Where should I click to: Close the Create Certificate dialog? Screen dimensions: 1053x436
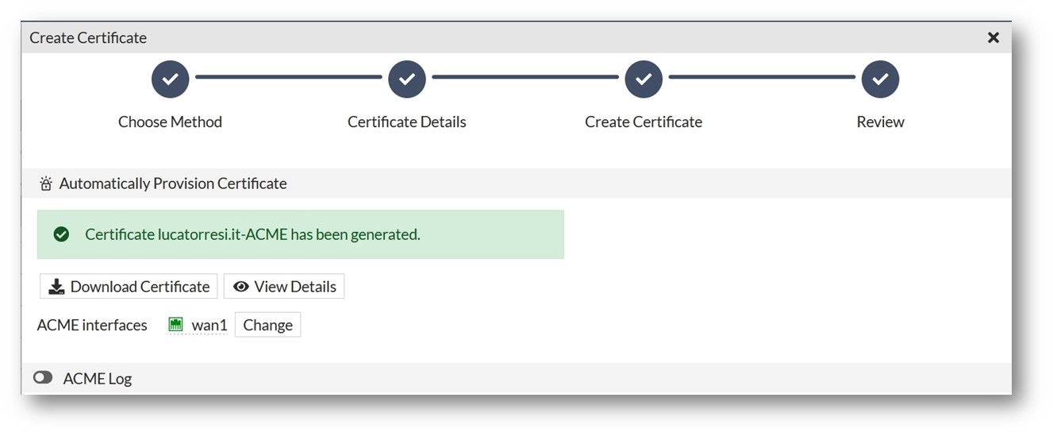[993, 37]
